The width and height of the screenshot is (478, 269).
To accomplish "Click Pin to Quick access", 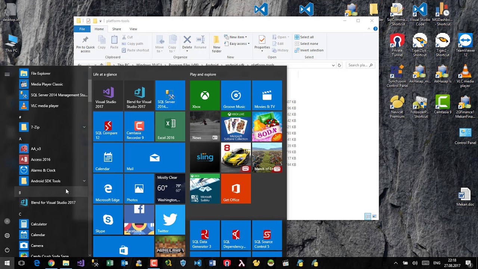I will (x=86, y=44).
